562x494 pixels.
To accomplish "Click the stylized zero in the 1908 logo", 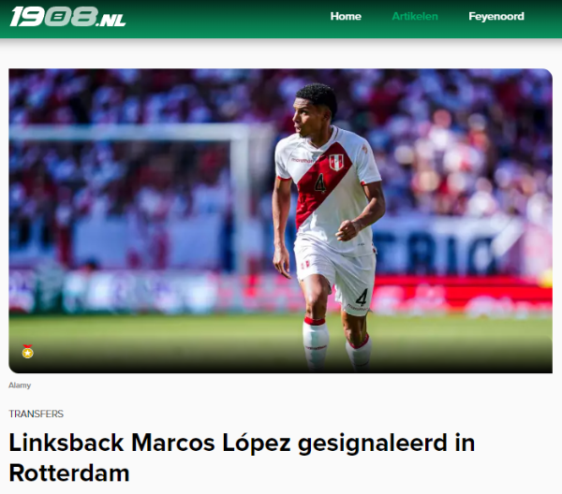I will (x=58, y=17).
